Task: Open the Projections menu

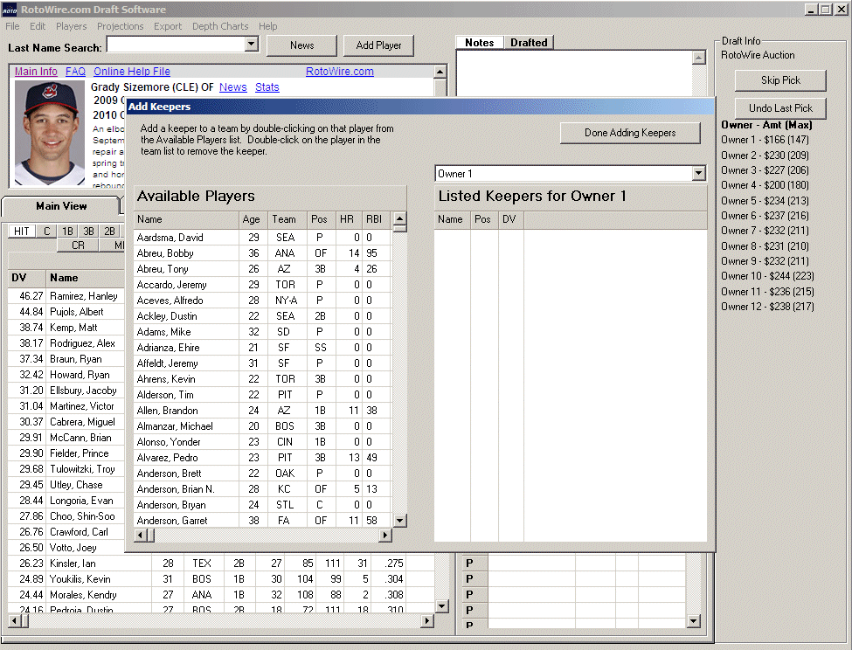Action: pos(120,26)
